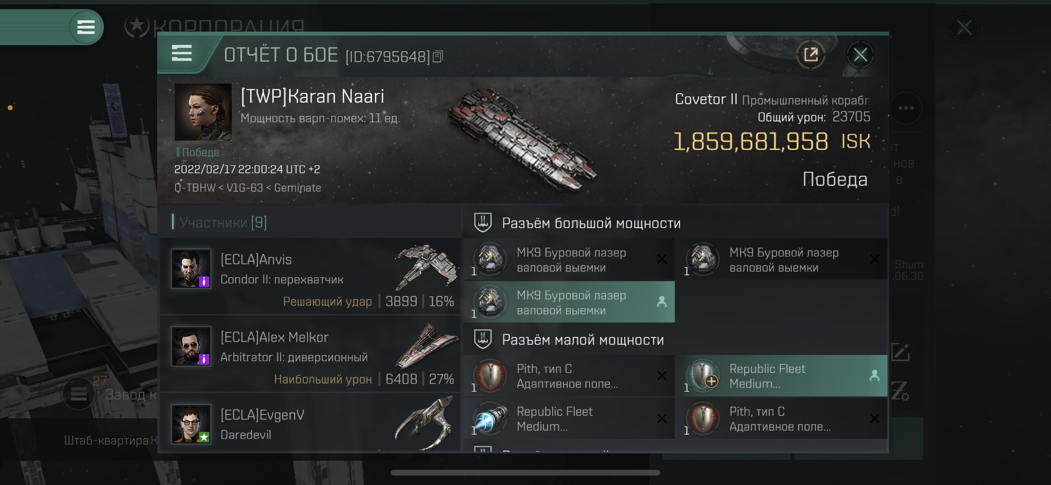Open the Участники [9] participants tab
This screenshot has width=1051, height=485.
point(223,222)
